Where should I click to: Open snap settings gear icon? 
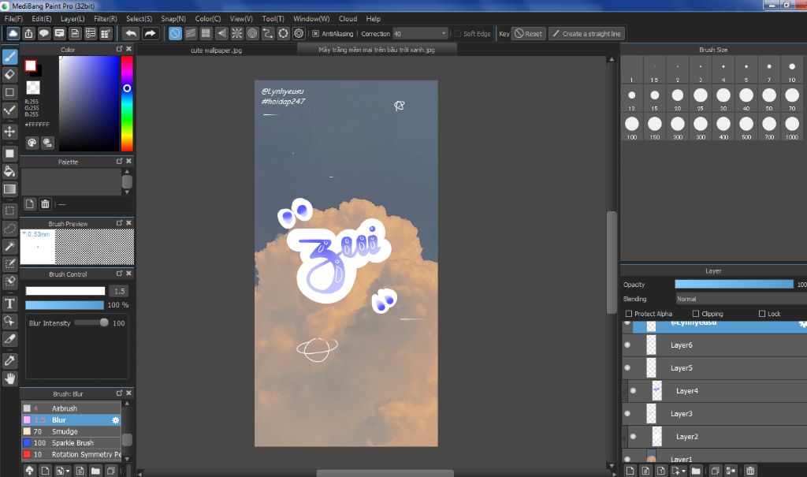[299, 33]
